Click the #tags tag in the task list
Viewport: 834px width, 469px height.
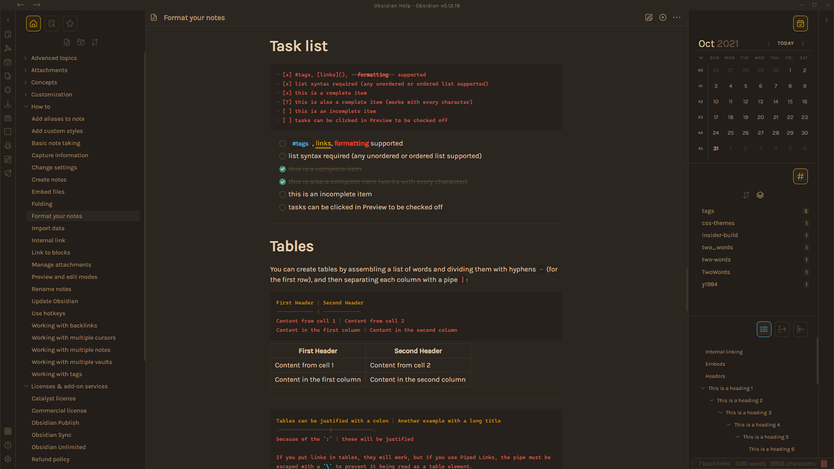tap(300, 144)
